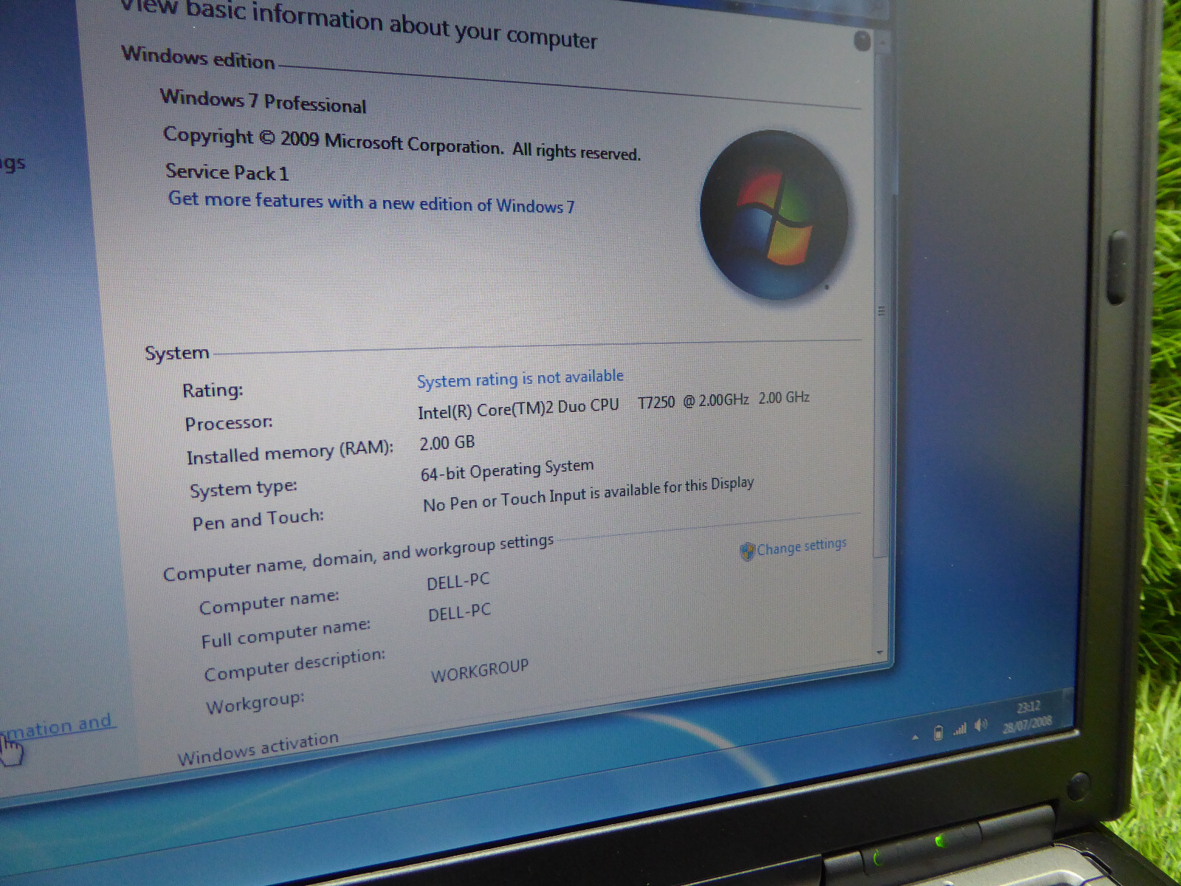Click the 'Windows 7 Professional' text
Viewport: 1181px width, 886px height.
(x=263, y=101)
